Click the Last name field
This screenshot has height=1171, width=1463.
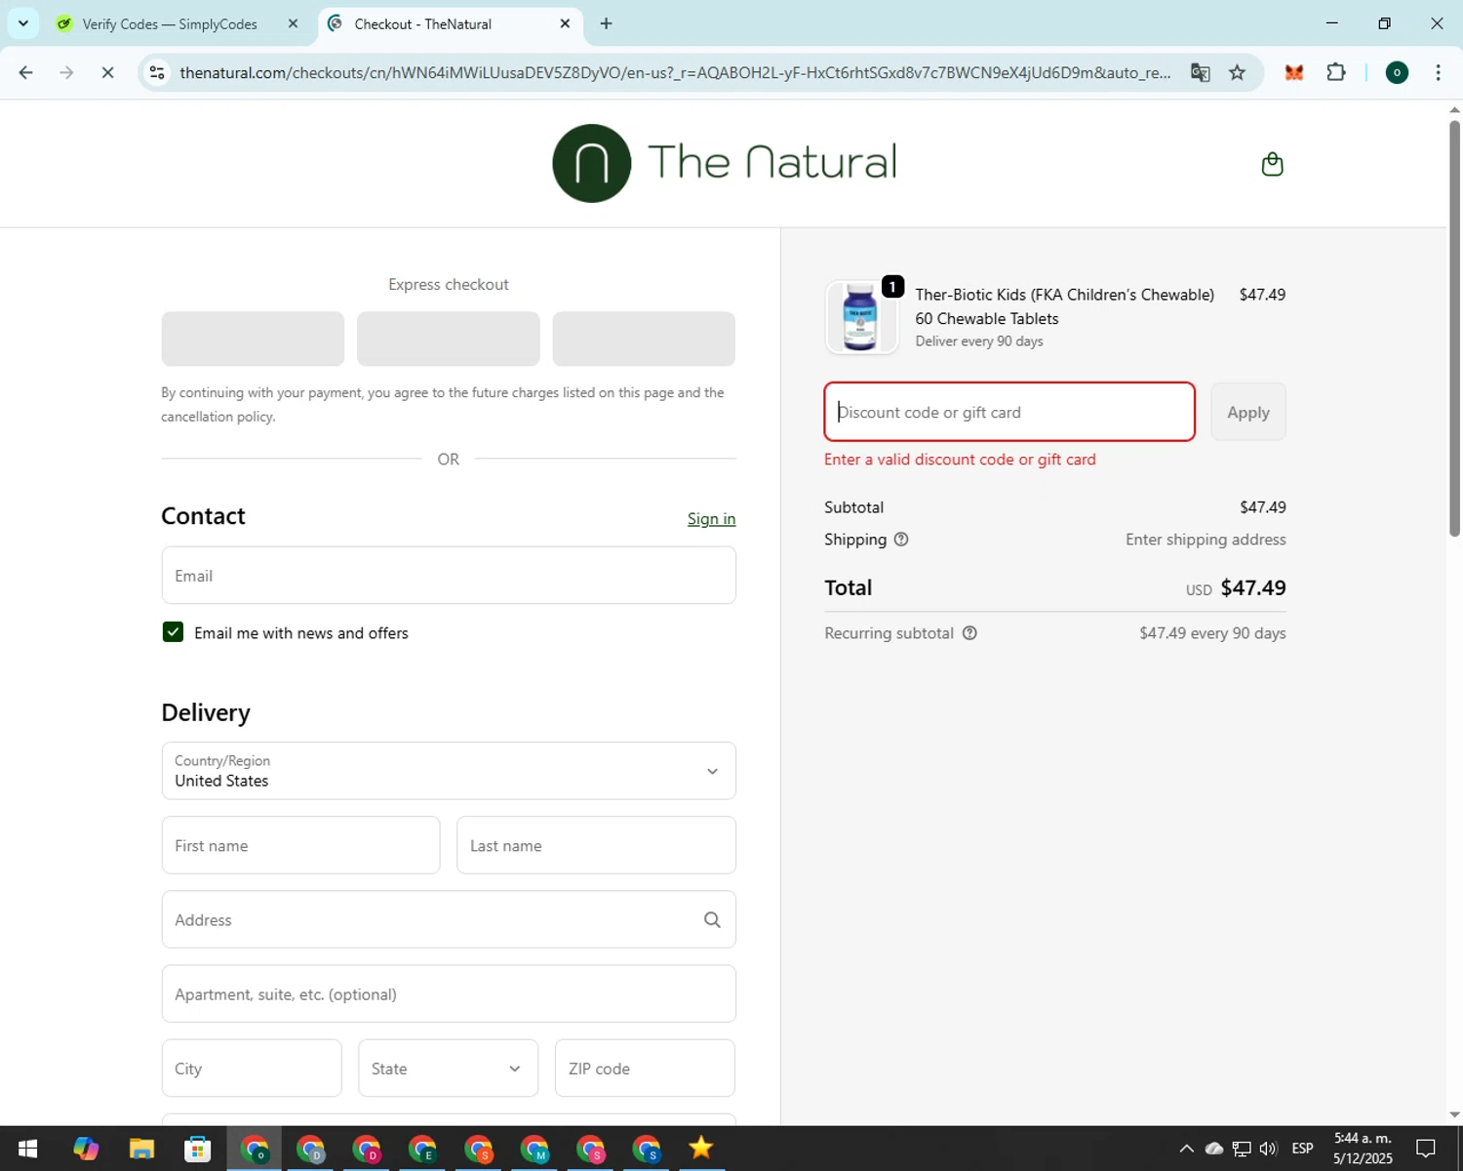click(x=596, y=845)
